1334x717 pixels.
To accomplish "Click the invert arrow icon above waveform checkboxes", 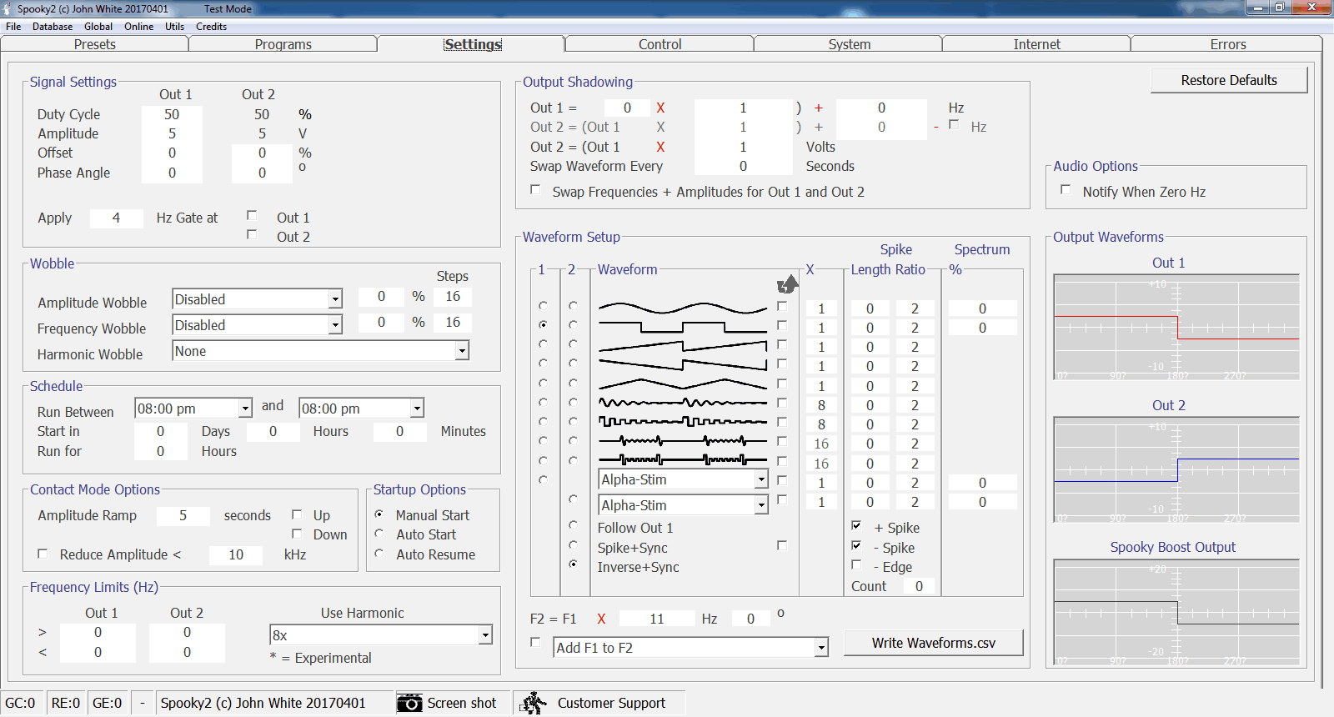I will 788,284.
